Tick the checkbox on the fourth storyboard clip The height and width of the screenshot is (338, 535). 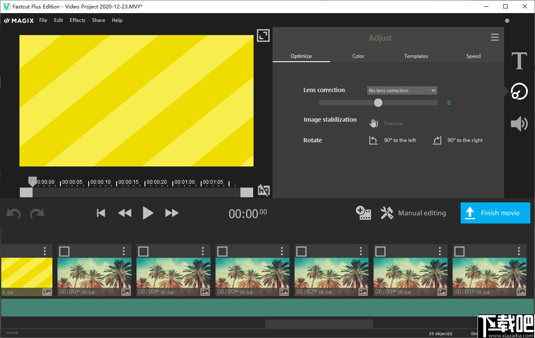(222, 251)
